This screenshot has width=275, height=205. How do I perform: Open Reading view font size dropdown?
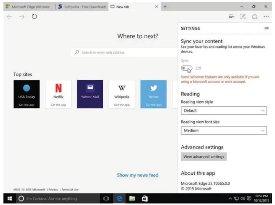[224, 130]
